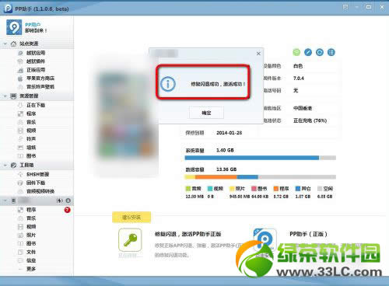The height and width of the screenshot is (286, 389).
Task: Open 音乐铃声壁纸 in the sidebar
Action: [x=40, y=87]
